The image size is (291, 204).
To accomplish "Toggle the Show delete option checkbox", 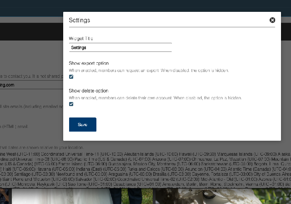I will 71,104.
